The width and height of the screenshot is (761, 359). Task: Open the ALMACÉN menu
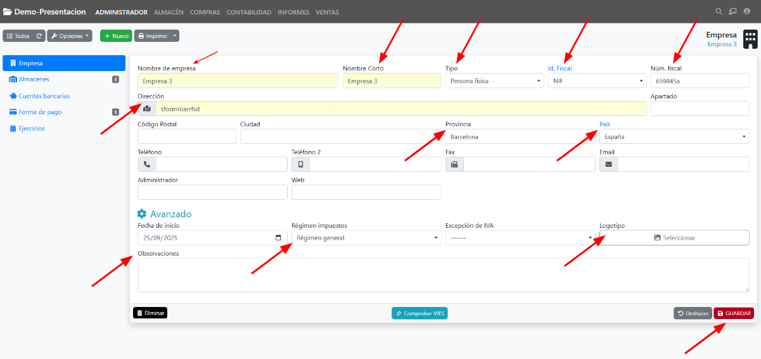pos(169,12)
